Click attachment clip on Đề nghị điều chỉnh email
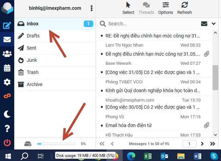221x161 pixels. click(206, 54)
